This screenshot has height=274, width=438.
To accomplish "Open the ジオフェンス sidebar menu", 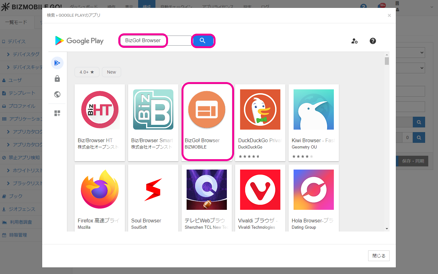I will click(21, 209).
